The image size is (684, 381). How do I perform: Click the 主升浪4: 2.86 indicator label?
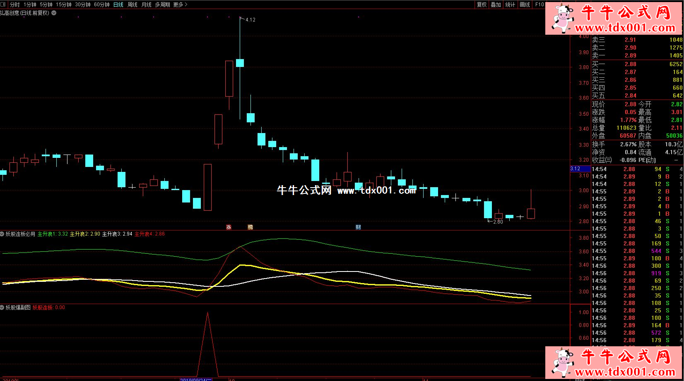[149, 234]
